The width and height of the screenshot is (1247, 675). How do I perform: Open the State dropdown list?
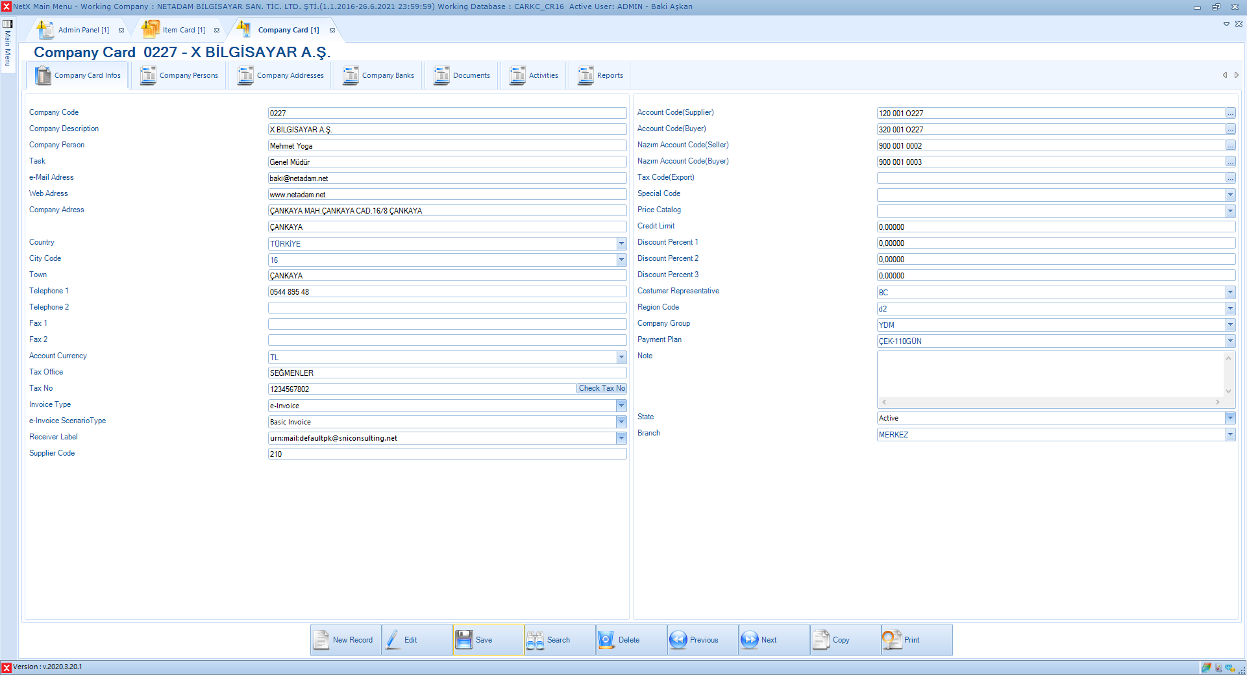pyautogui.click(x=1230, y=418)
